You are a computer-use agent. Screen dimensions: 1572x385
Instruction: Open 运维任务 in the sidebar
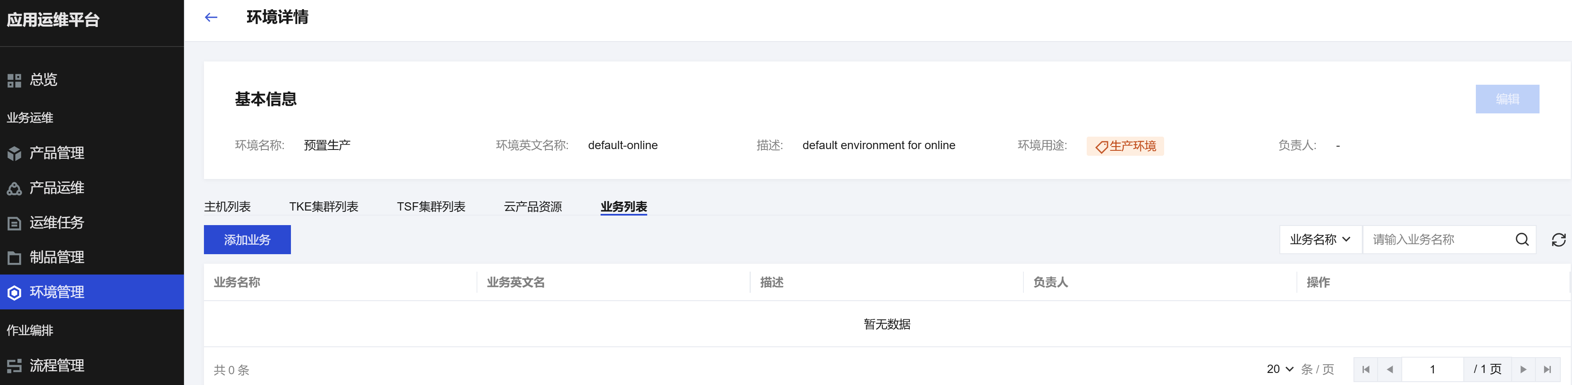click(57, 222)
